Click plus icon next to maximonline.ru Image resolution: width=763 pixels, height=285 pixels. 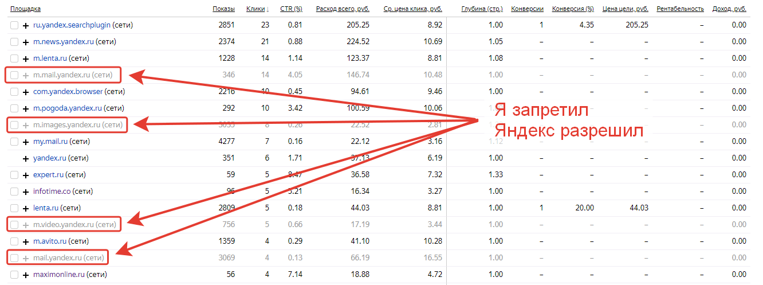pyautogui.click(x=26, y=275)
